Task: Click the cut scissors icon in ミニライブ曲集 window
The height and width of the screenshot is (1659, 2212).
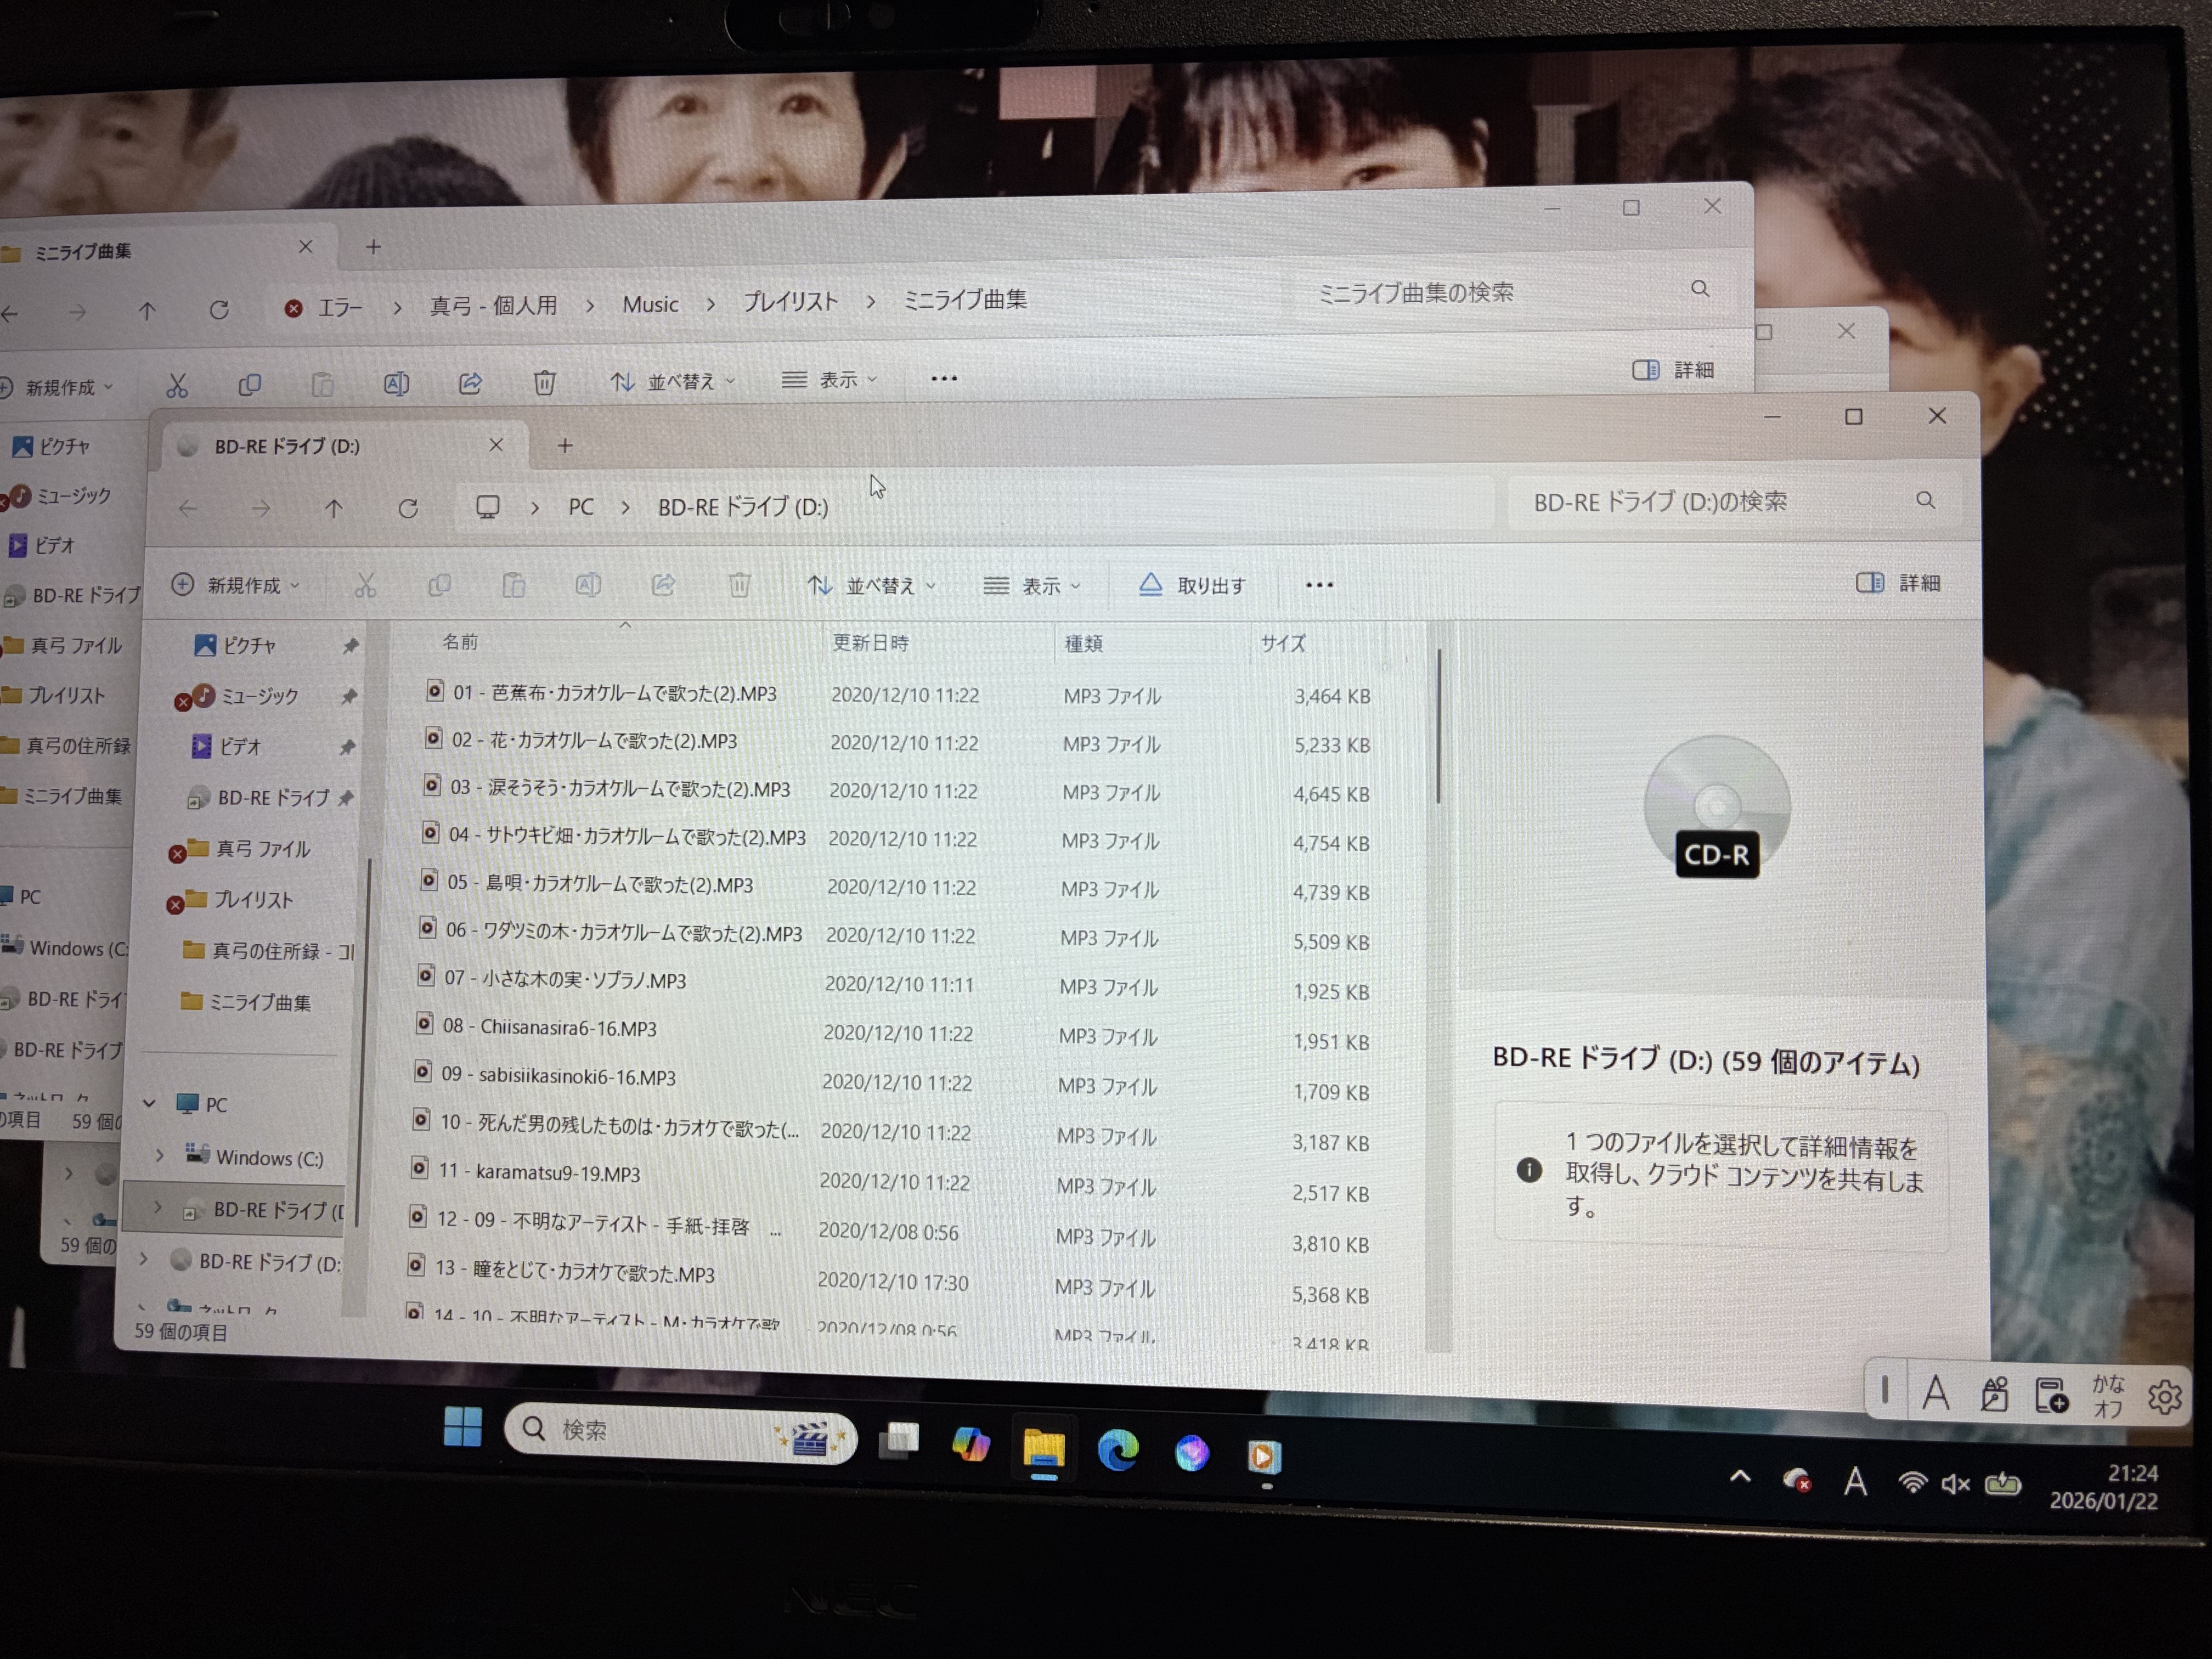Action: tap(177, 386)
